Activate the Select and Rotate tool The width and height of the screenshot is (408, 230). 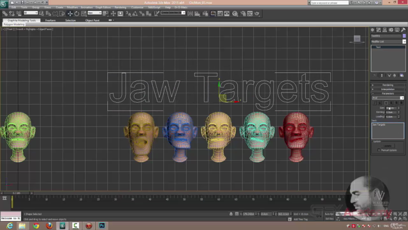76,13
